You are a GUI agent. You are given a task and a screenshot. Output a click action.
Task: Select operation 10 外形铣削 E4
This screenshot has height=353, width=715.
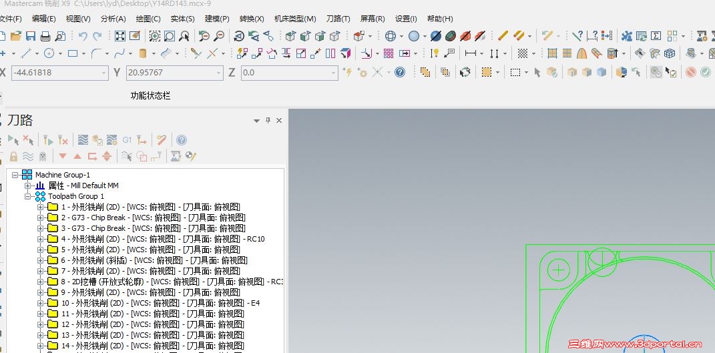160,303
